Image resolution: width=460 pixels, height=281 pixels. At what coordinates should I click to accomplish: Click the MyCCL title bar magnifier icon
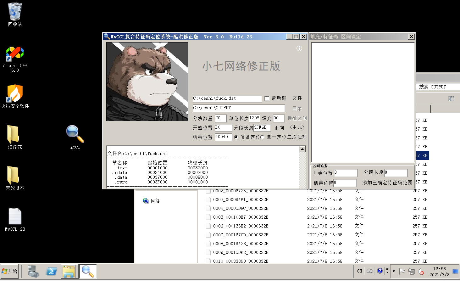[x=107, y=37]
